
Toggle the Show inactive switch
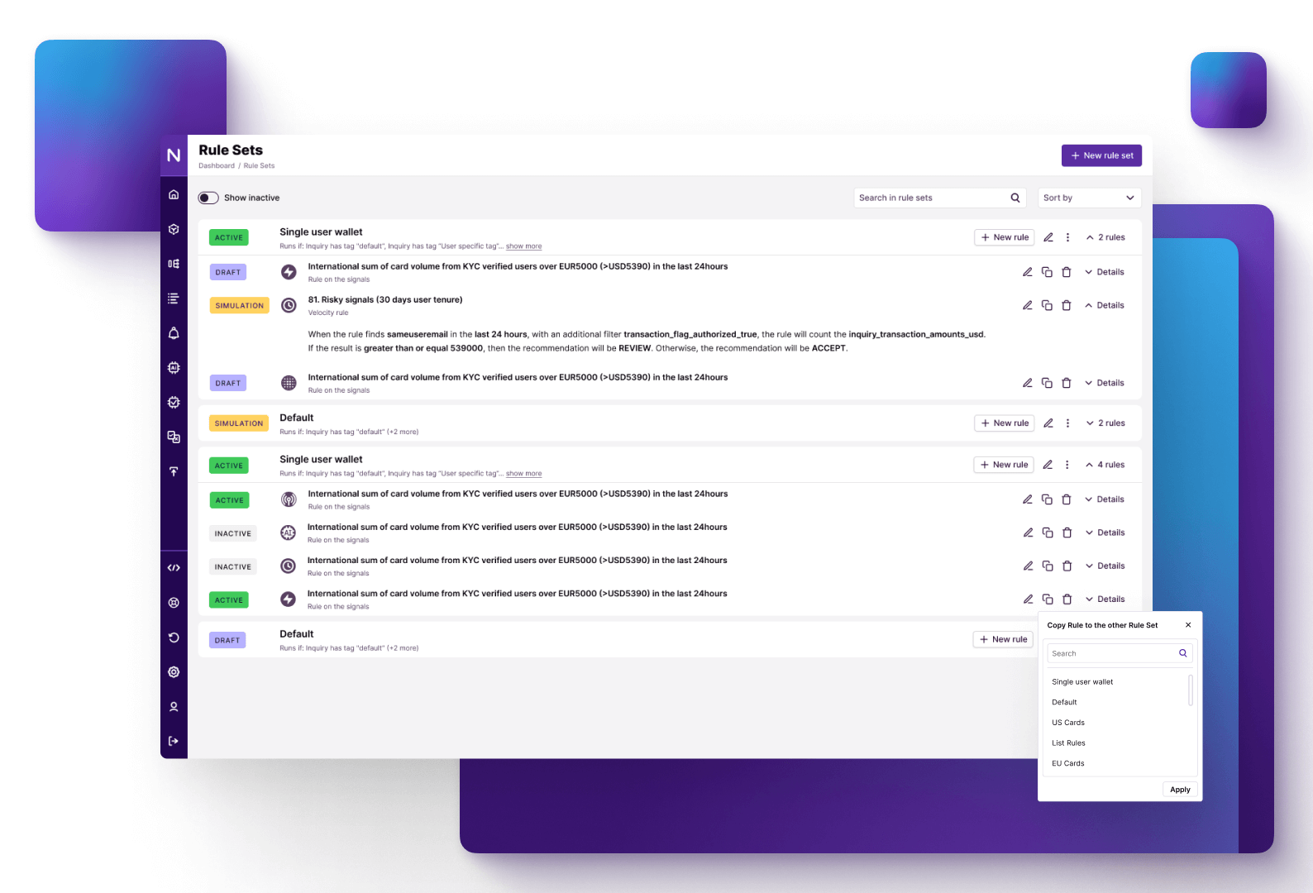pos(208,198)
